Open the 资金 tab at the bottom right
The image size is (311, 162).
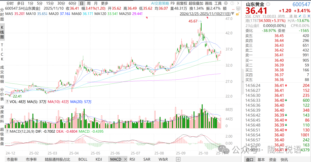[272, 159]
